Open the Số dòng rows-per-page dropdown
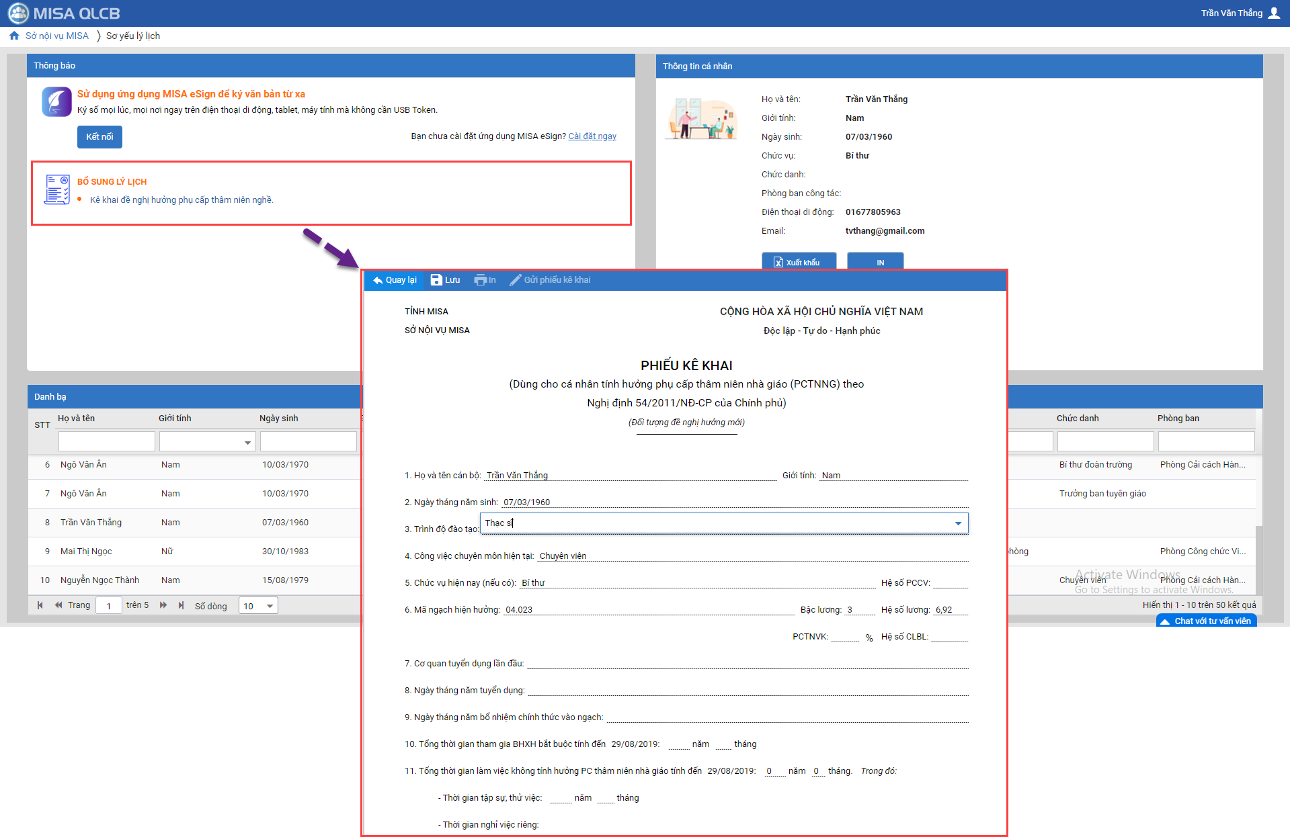Viewport: 1290px width, 837px height. (x=270, y=606)
